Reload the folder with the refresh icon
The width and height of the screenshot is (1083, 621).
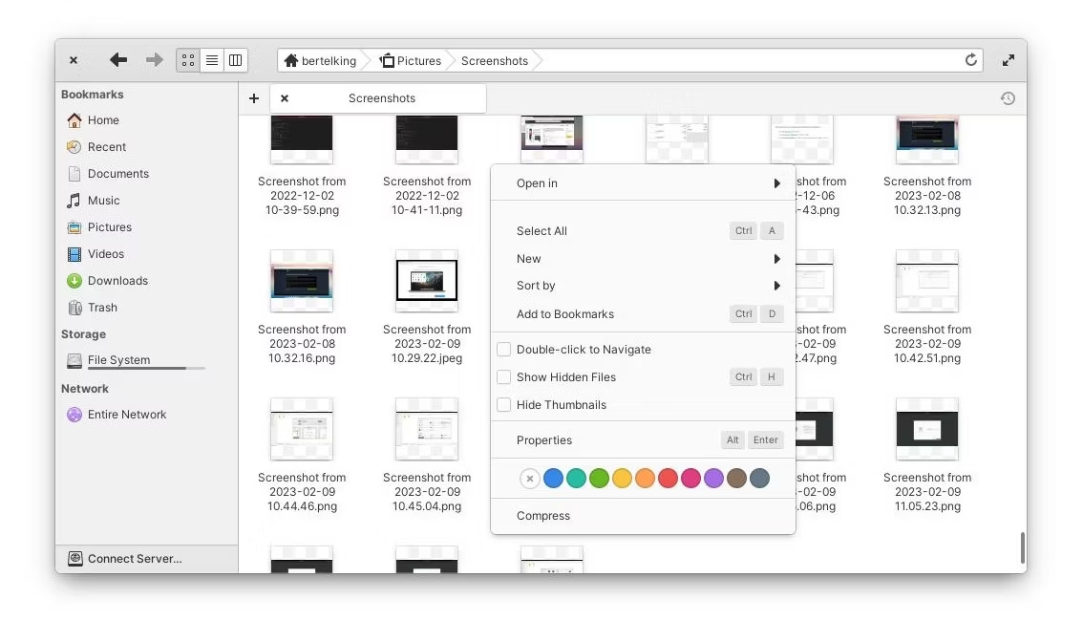[970, 60]
